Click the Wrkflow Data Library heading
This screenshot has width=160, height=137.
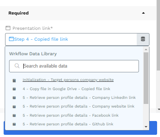coord(33,54)
